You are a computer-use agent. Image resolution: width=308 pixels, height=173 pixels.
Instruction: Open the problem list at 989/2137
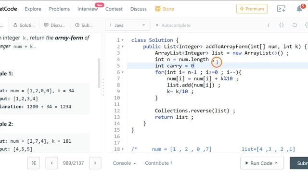tap(74, 163)
